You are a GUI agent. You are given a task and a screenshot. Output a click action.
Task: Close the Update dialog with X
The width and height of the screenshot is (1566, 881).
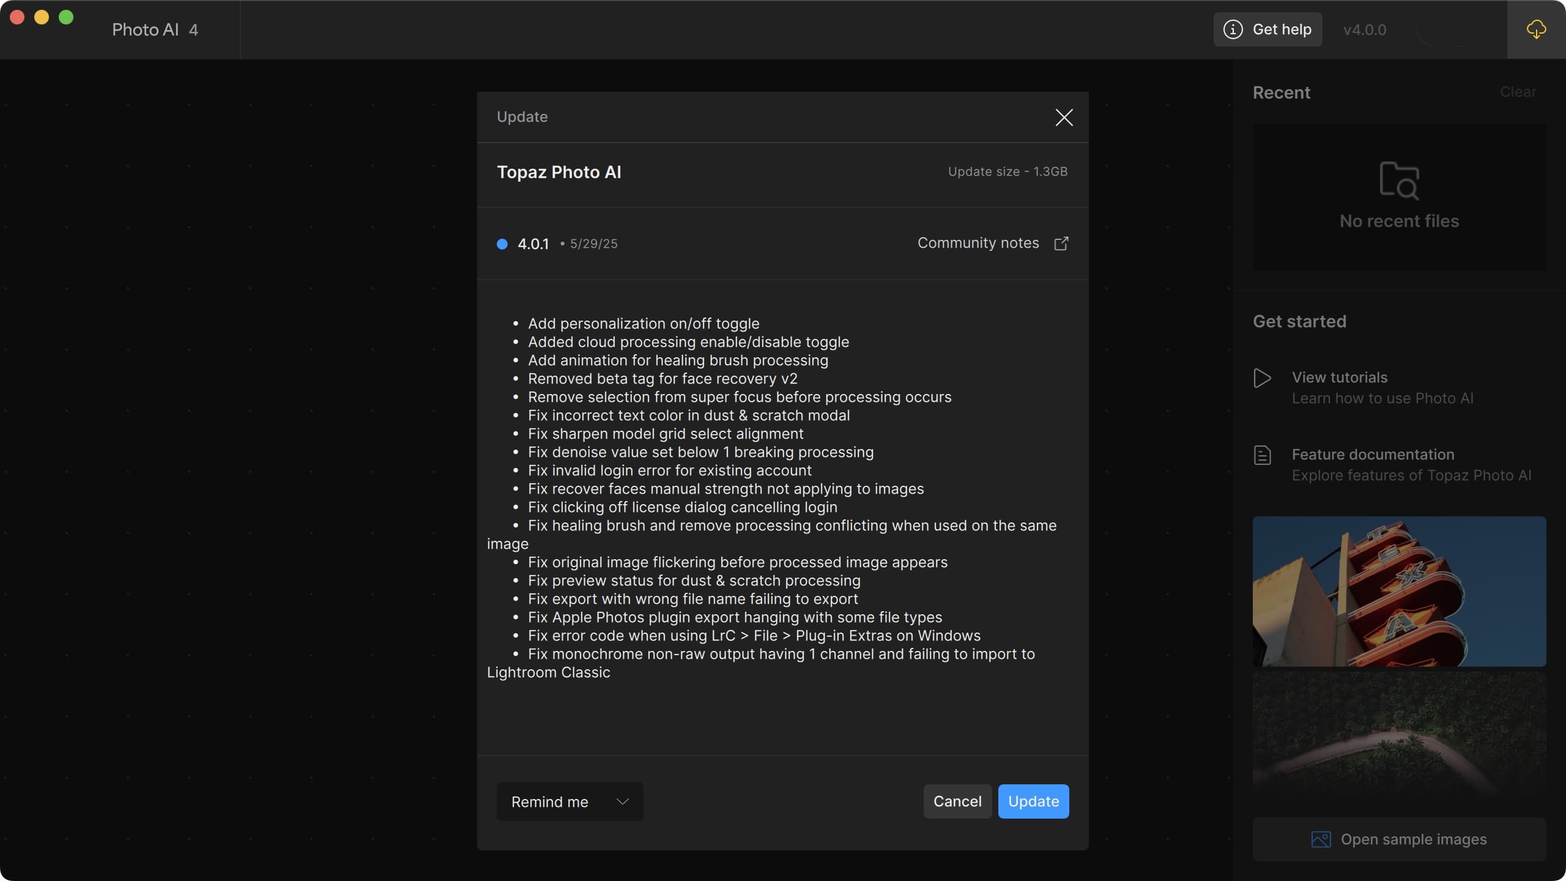click(1064, 117)
